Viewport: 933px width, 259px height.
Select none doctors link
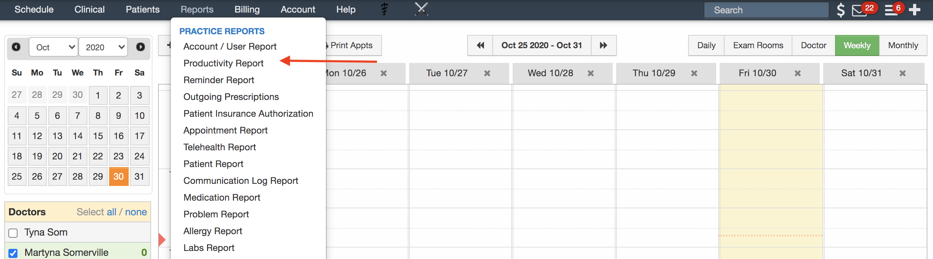click(x=136, y=212)
